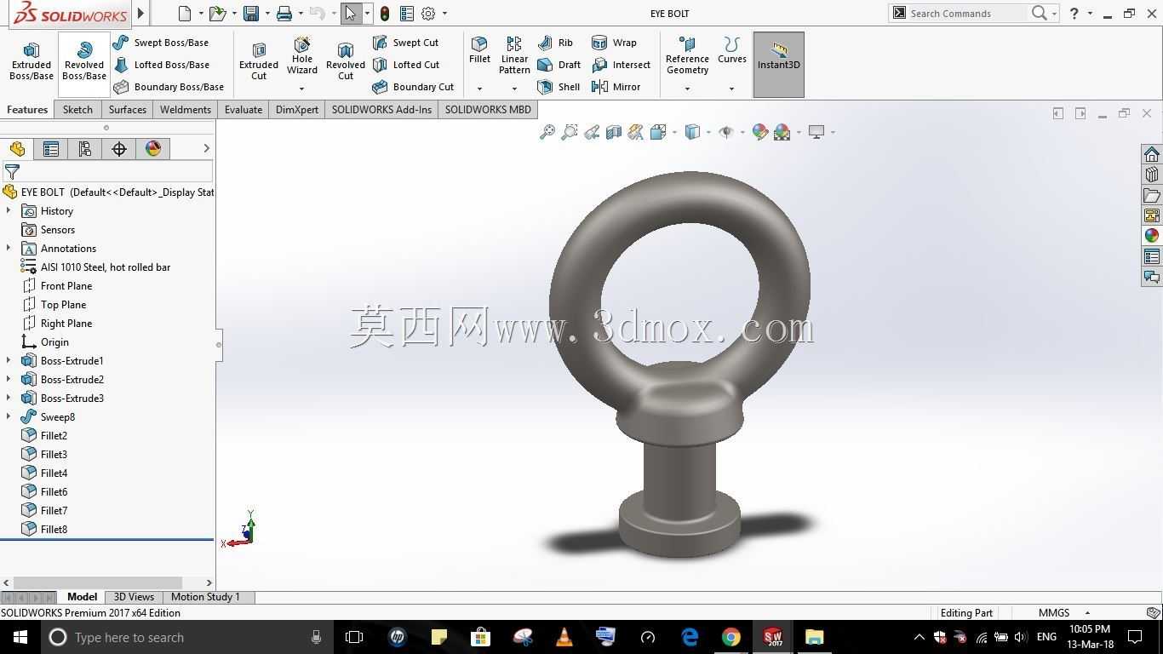Screen dimensions: 1163x654
Task: Open the SOLIDWORKS MBD tab
Action: tap(488, 110)
